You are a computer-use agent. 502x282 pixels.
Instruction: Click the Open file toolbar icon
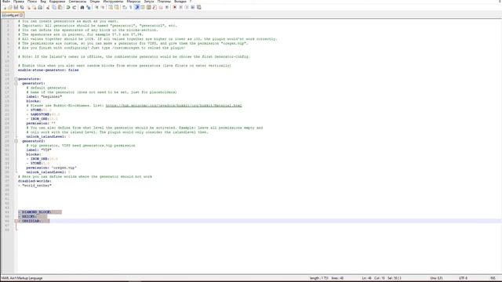pos(10,7)
